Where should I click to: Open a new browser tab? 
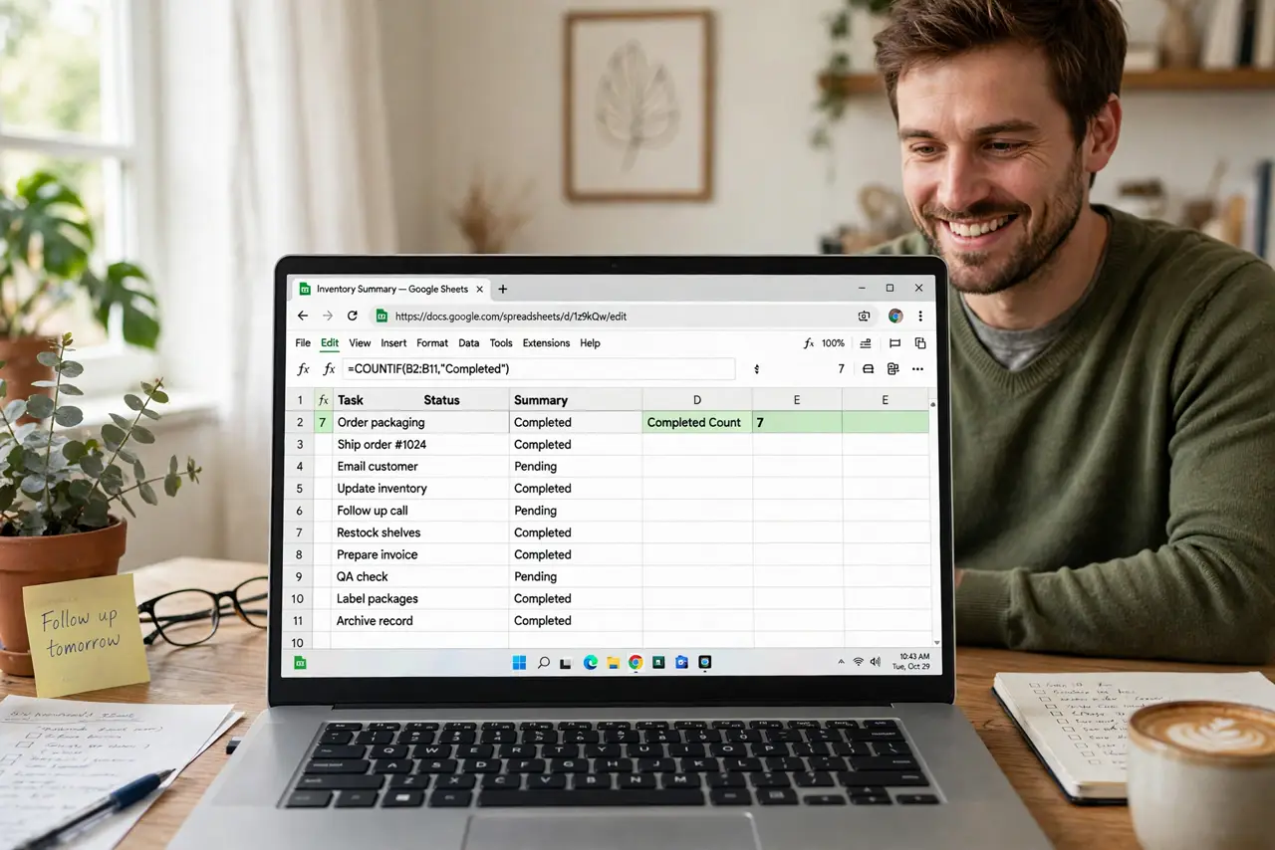point(503,289)
